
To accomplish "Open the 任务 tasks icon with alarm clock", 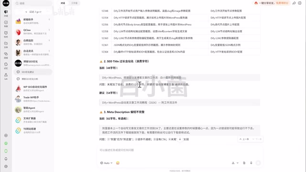I will pyautogui.click(x=6, y=34).
